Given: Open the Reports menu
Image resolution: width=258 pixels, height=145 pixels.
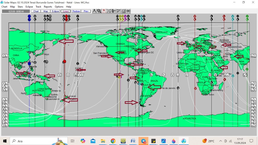Looking at the screenshot, I should (x=48, y=7).
